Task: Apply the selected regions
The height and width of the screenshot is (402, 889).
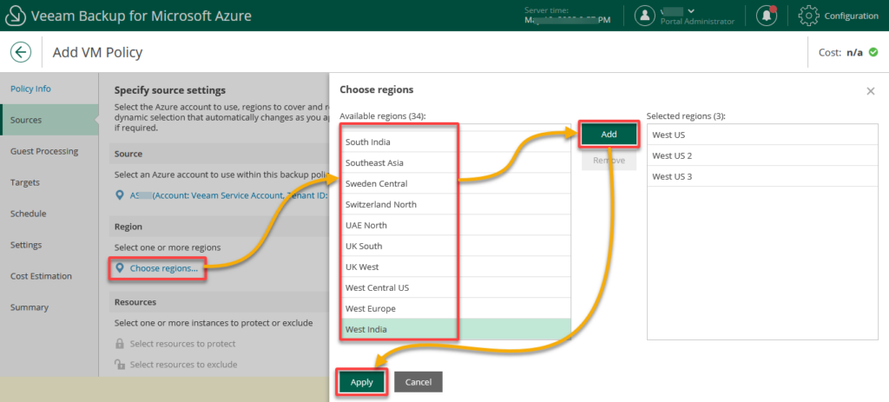Action: pyautogui.click(x=362, y=382)
